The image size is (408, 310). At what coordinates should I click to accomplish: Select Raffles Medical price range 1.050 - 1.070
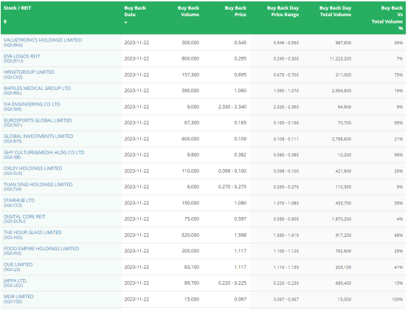[286, 91]
